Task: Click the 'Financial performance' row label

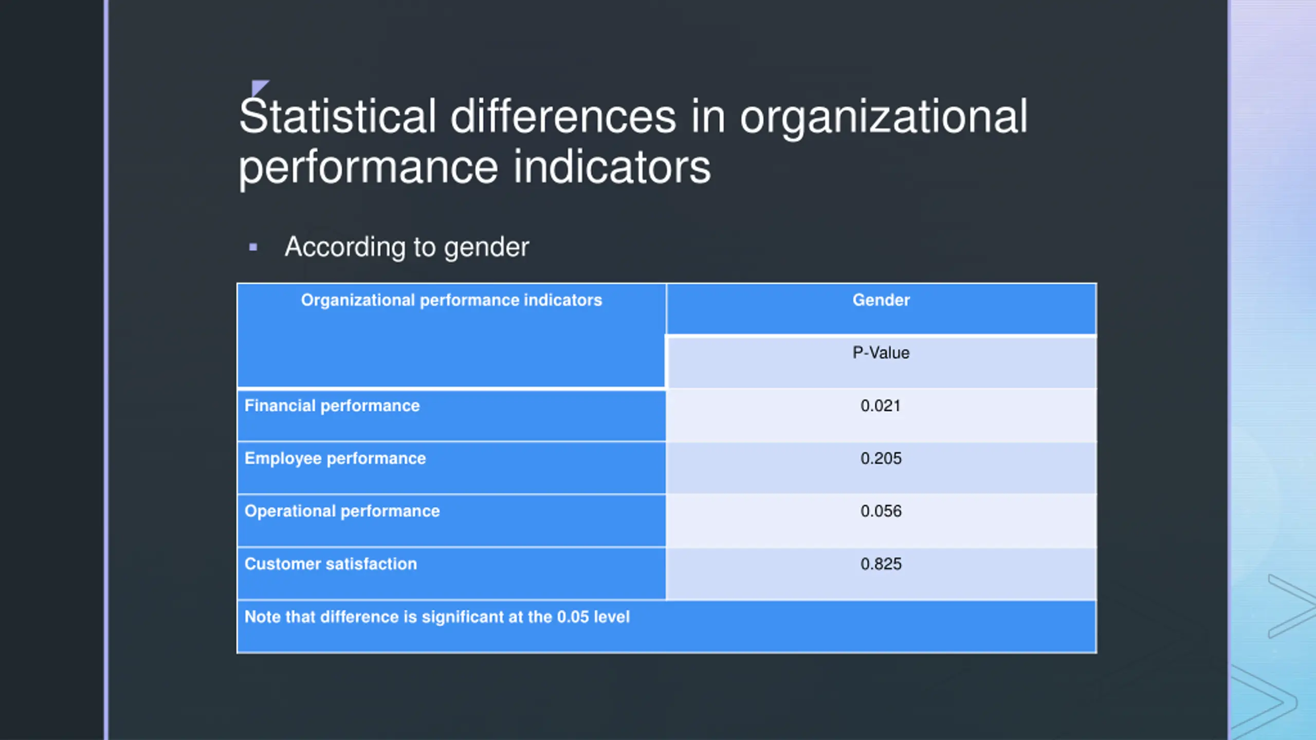Action: pos(332,406)
